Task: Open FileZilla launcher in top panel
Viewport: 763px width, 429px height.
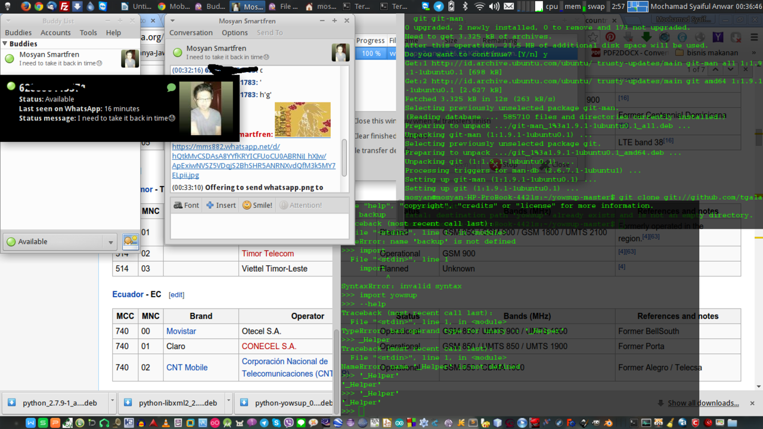Action: coord(64,7)
